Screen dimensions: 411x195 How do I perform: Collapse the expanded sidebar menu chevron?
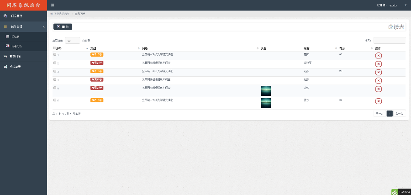44,27
